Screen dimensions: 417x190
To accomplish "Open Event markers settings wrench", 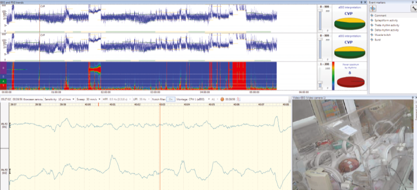I will [x=414, y=9].
